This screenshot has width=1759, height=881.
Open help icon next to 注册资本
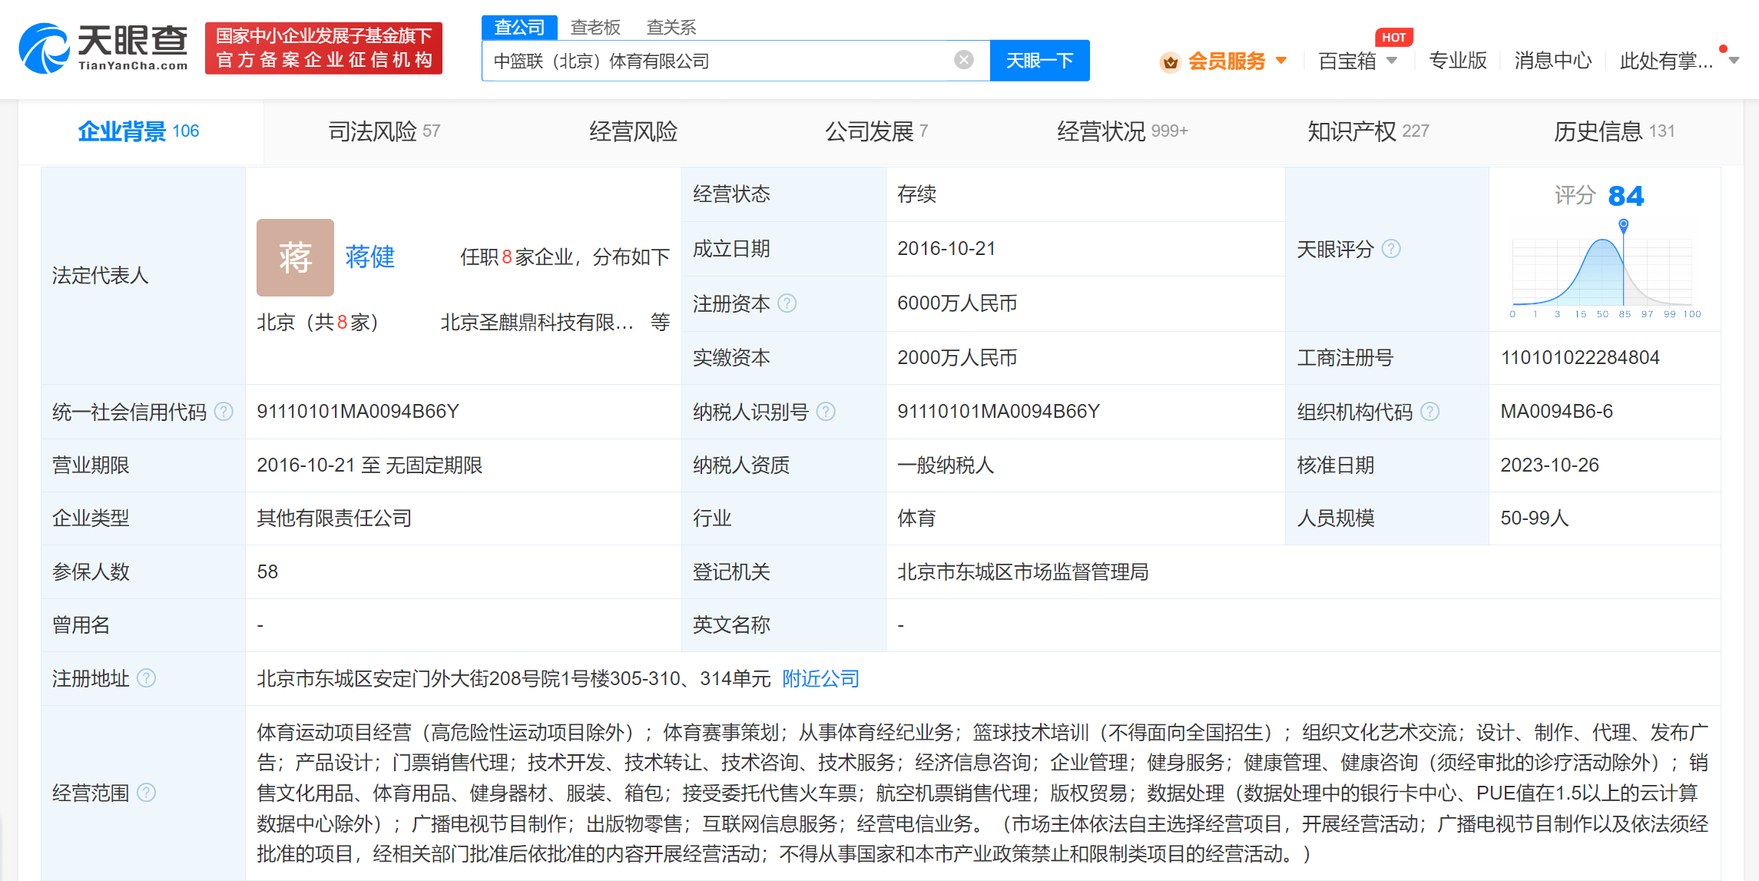[787, 303]
